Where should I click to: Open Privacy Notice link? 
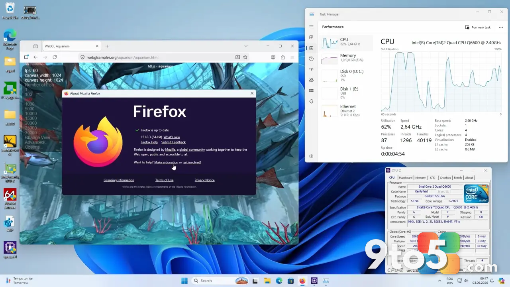point(204,180)
